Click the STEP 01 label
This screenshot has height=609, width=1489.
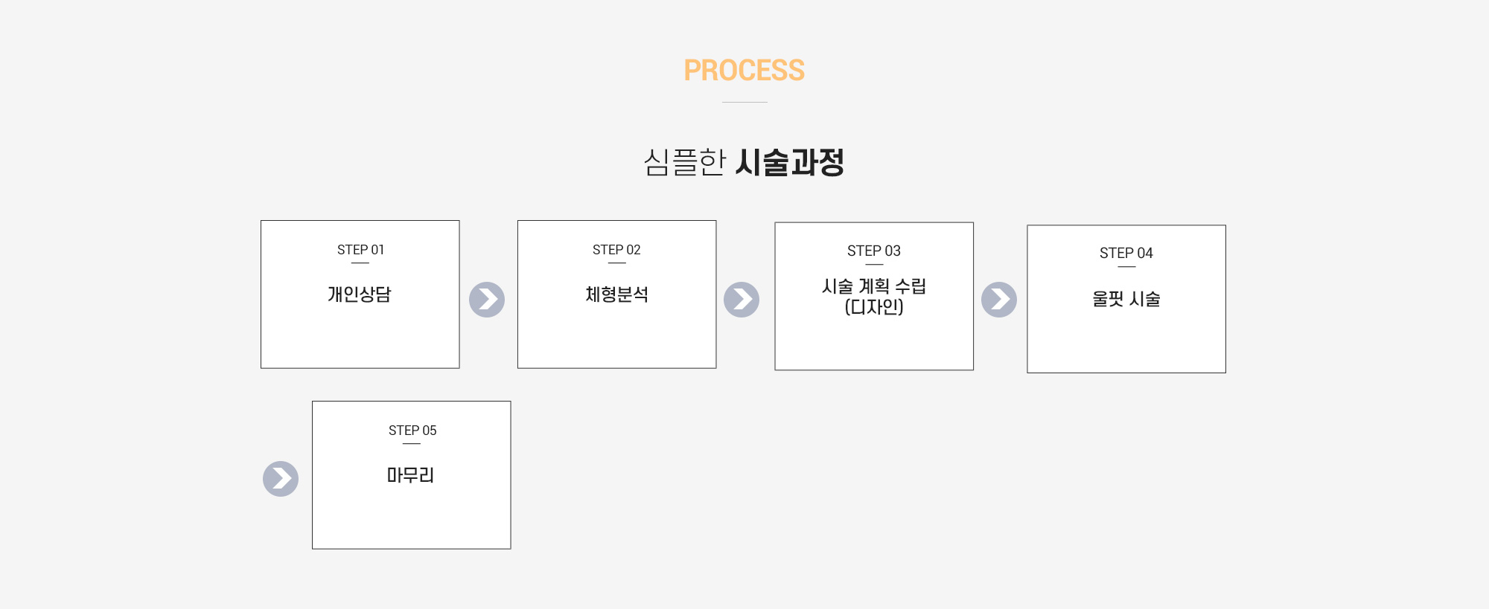360,250
